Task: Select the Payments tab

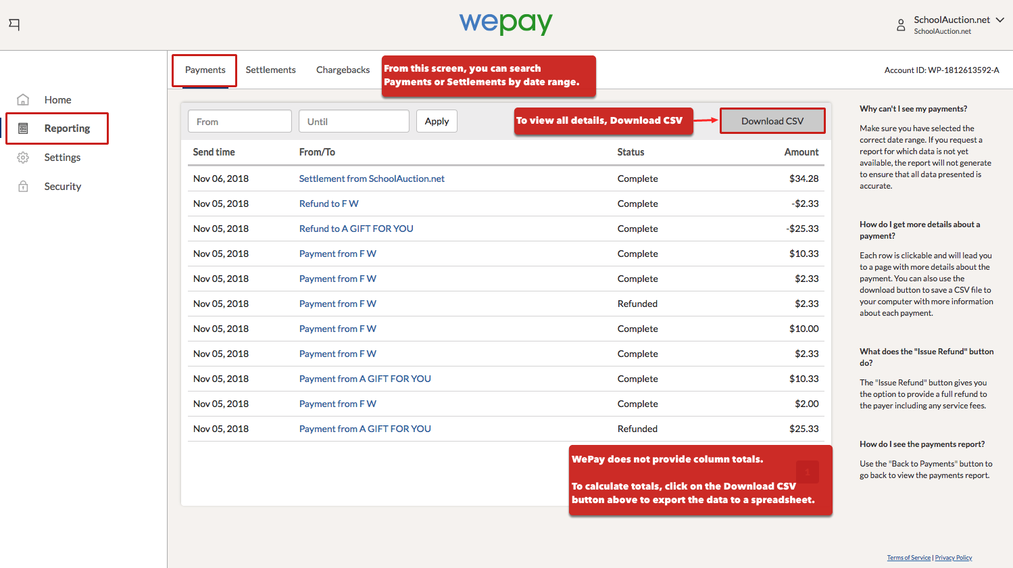Action: tap(204, 70)
